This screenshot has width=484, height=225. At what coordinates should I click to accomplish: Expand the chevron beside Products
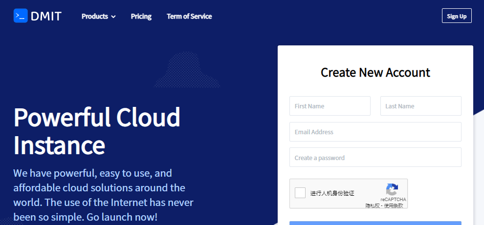tap(113, 17)
